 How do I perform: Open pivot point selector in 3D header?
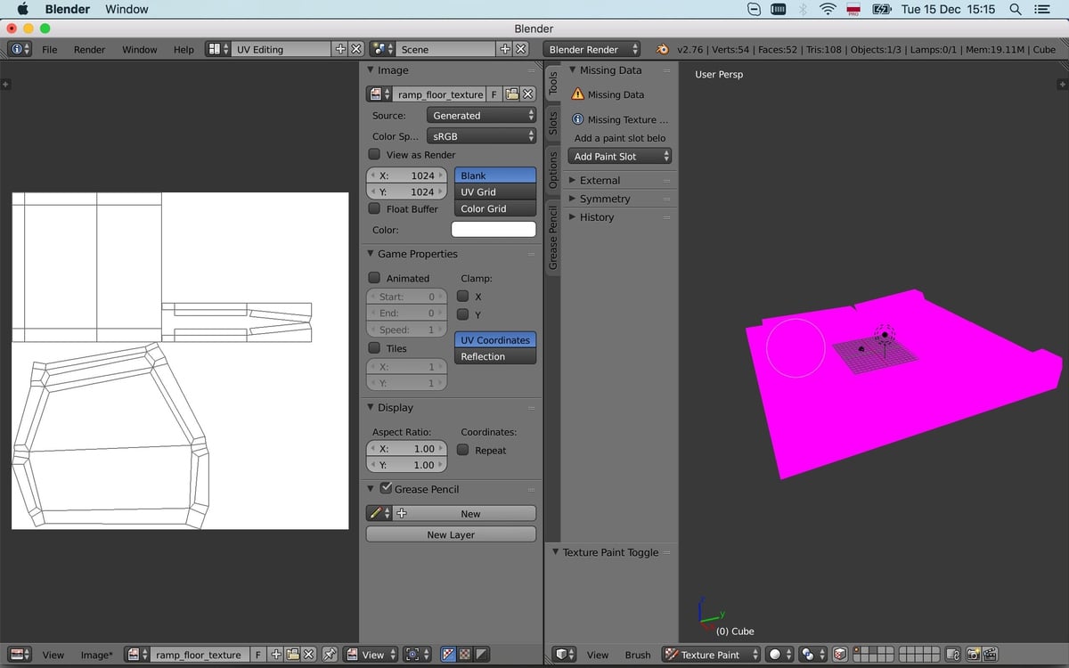(x=812, y=654)
